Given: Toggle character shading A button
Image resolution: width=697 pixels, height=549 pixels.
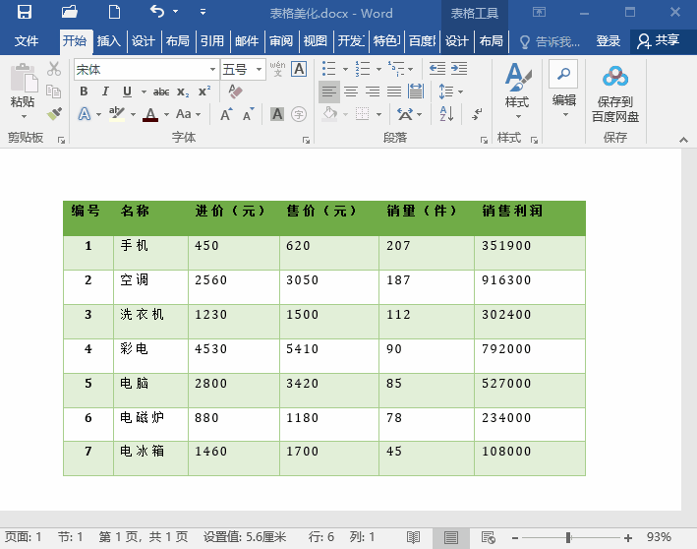Looking at the screenshot, I should tap(277, 114).
